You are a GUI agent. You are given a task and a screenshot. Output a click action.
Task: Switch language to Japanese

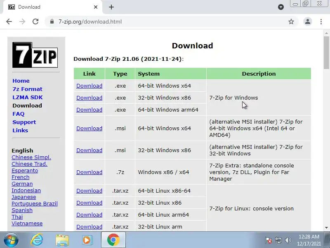tap(24, 197)
